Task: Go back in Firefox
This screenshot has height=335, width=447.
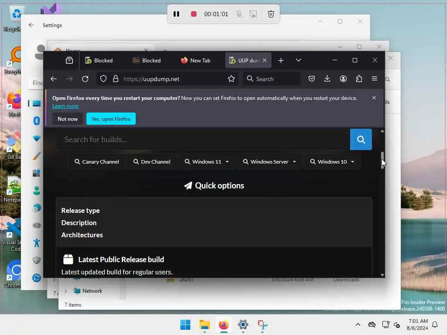Action: point(54,79)
